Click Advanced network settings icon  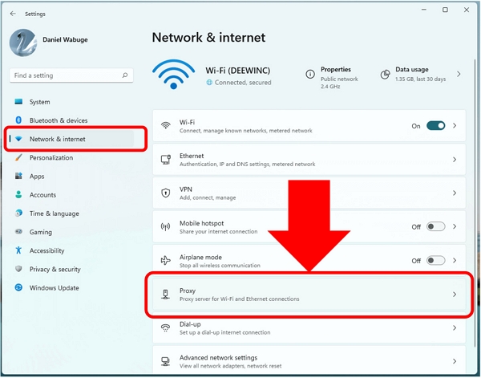166,361
